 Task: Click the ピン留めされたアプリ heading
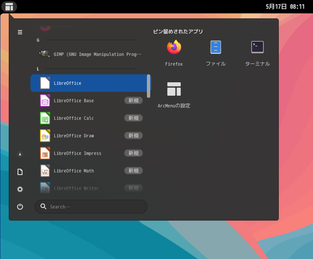[178, 31]
